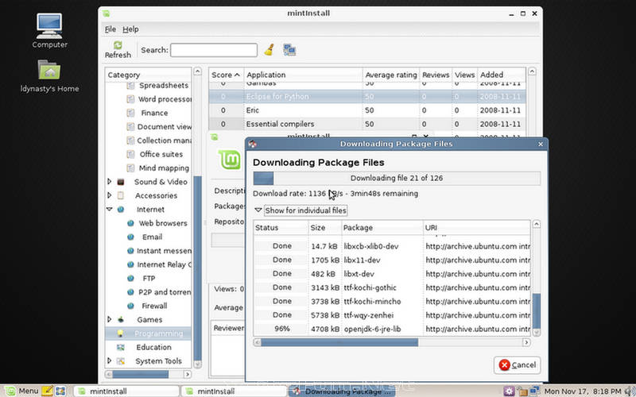
Task: Select the Internet Relay Chat category
Action: 165,264
